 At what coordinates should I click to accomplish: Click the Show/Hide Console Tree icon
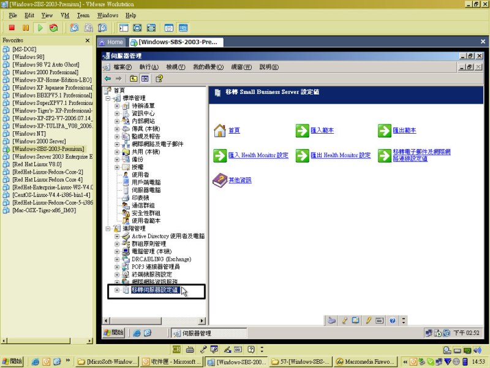click(x=145, y=79)
